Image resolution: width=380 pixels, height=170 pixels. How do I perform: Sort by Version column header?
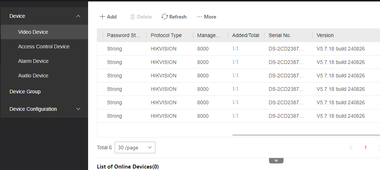click(x=325, y=35)
